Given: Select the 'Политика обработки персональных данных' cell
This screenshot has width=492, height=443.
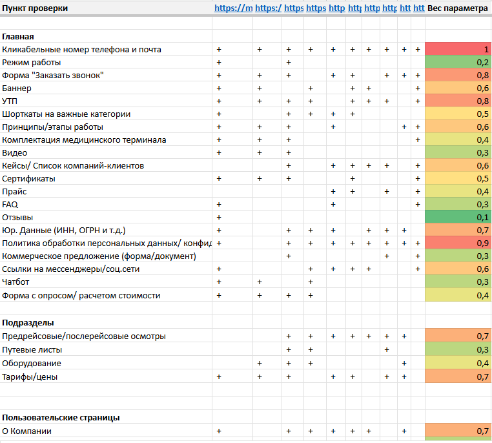Looking at the screenshot, I should (x=107, y=243).
